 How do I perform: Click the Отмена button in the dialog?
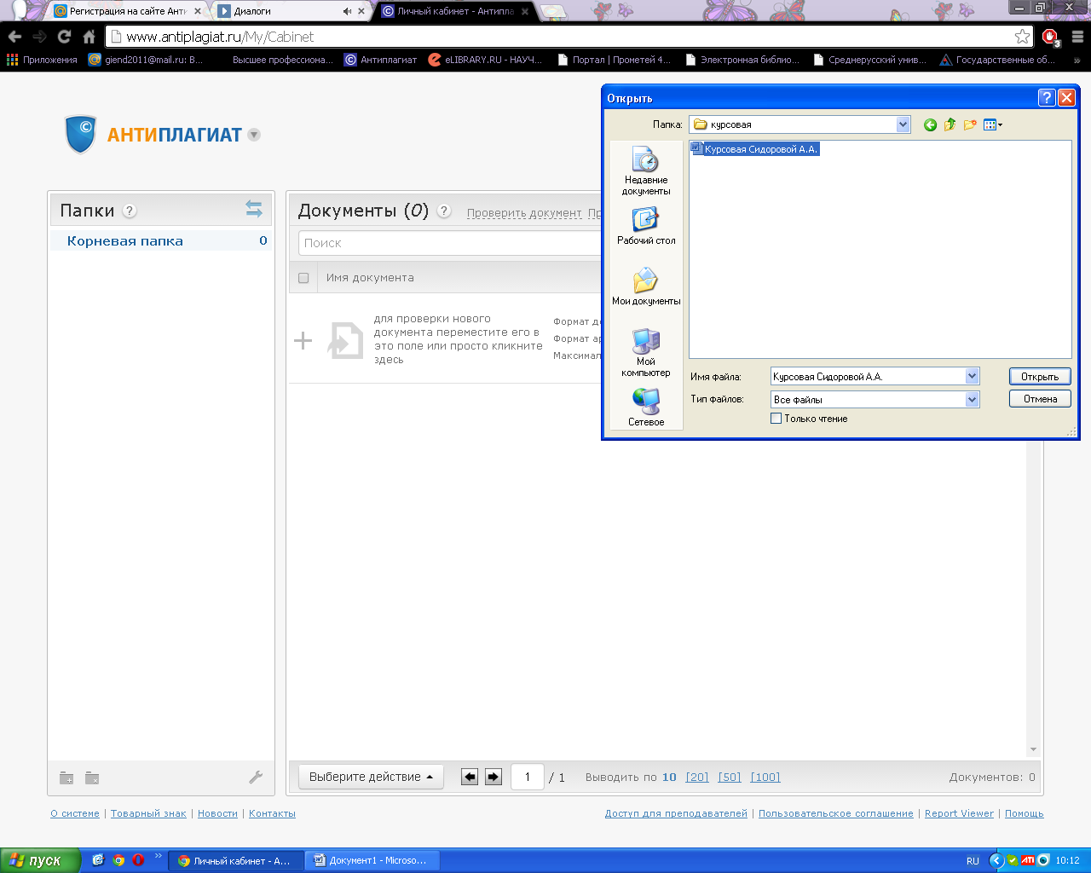[x=1040, y=399]
